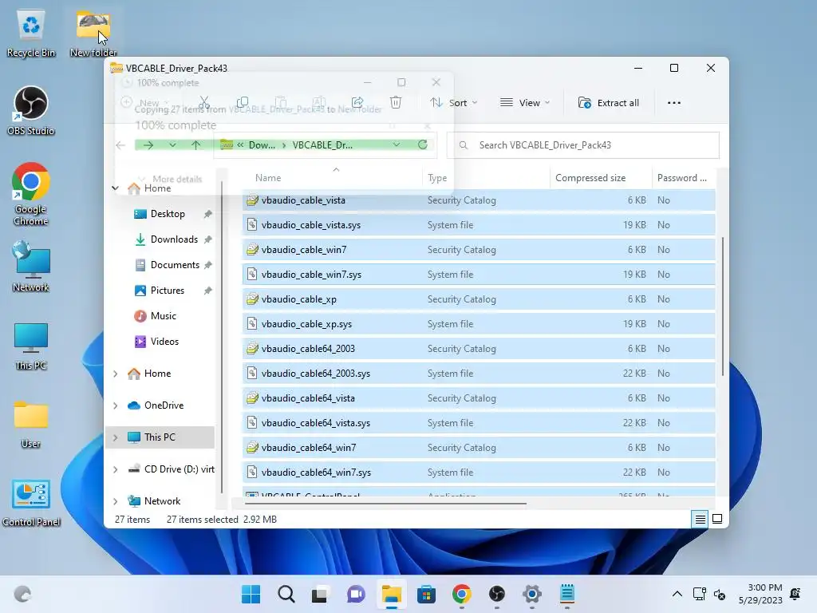This screenshot has height=613, width=817.
Task: Switch to large thumbnails view icon
Action: [717, 519]
